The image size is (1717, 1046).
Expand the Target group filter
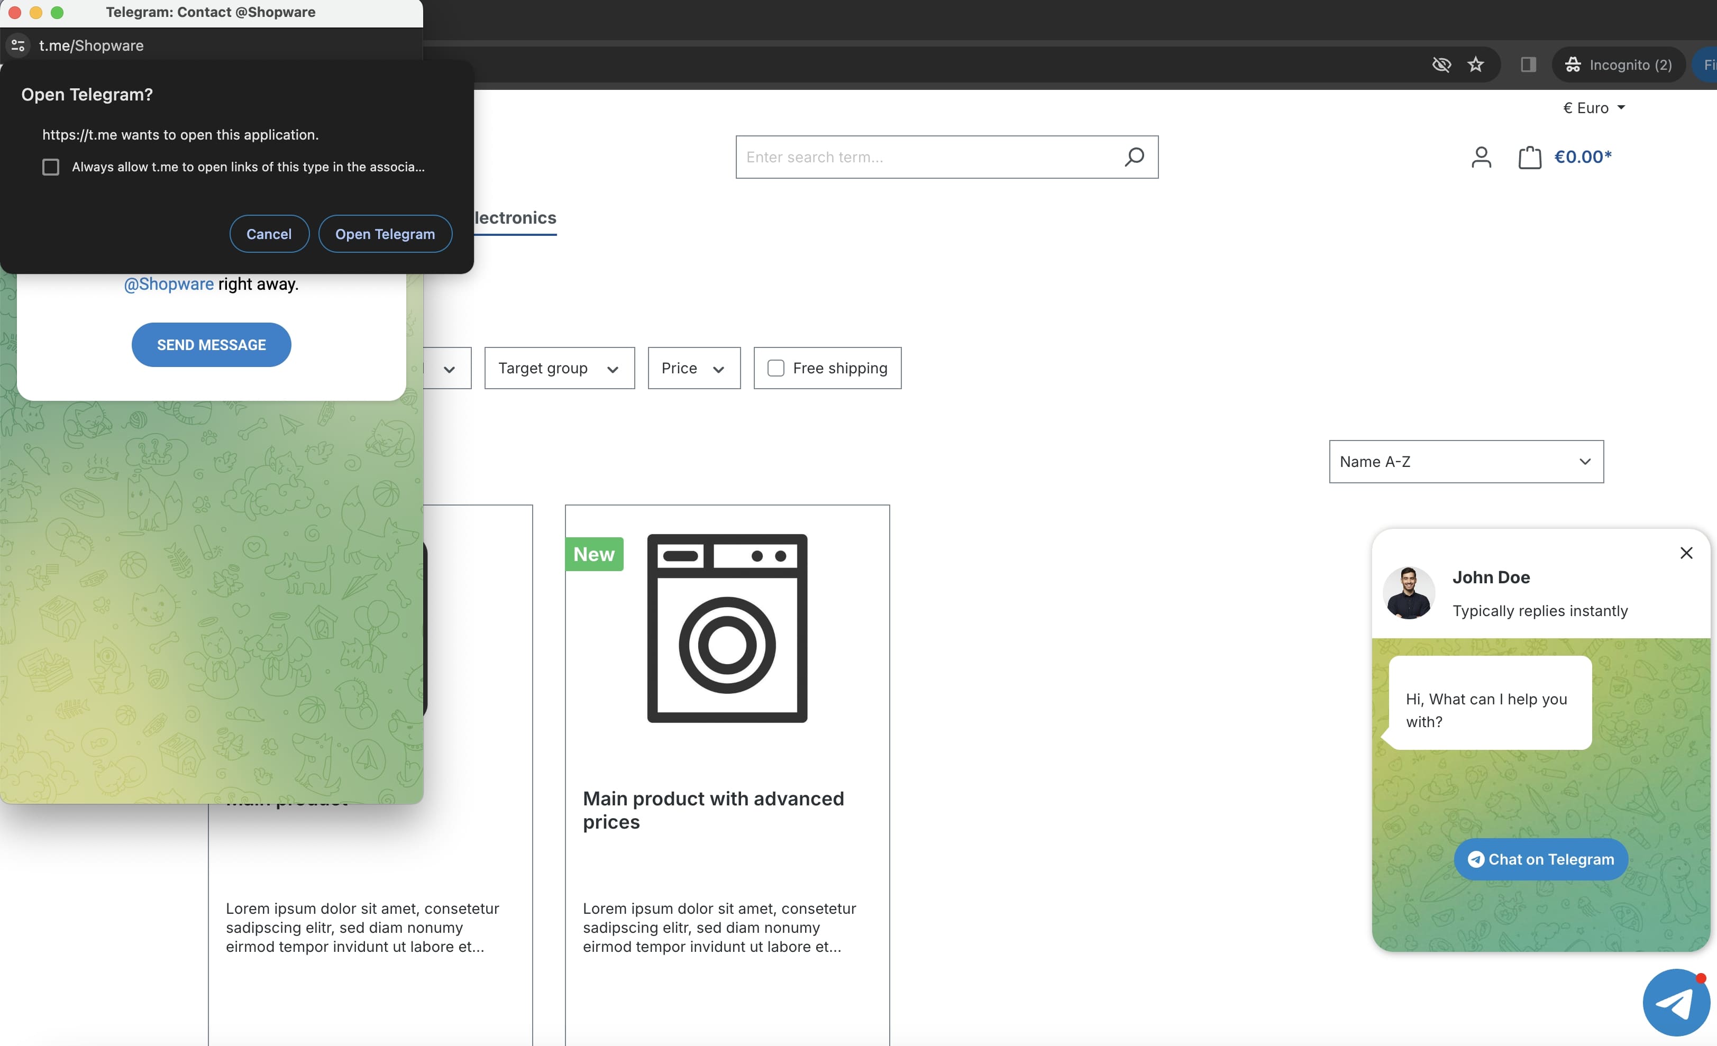[x=560, y=368]
